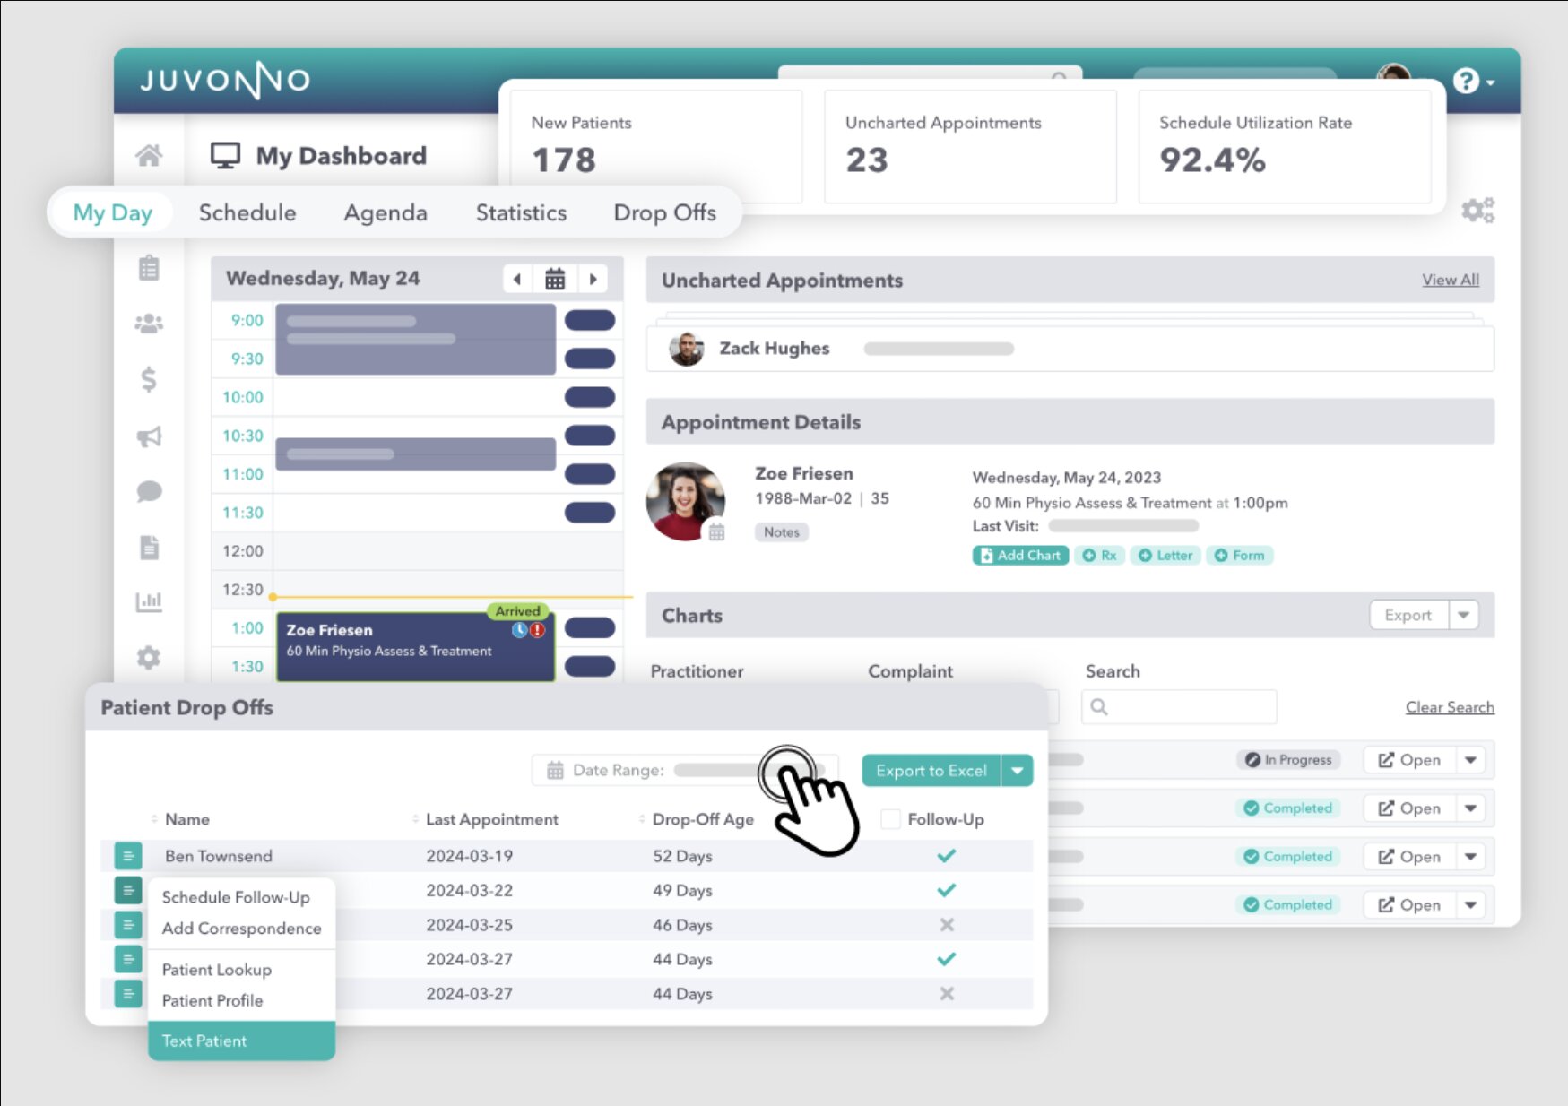Click the dashboard settings gears icon
This screenshot has height=1106, width=1568.
1477,211
